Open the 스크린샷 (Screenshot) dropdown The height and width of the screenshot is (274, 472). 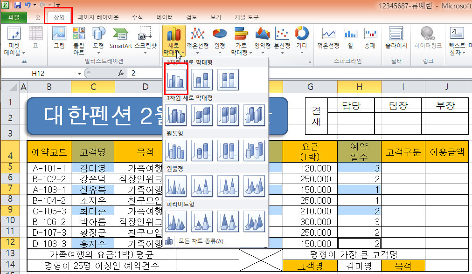pos(146,41)
